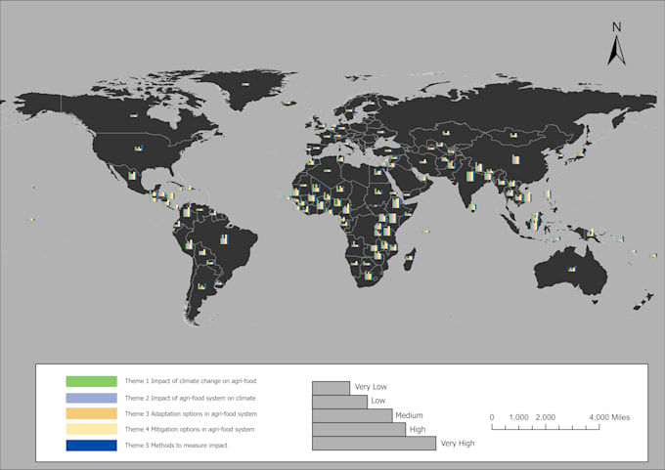Click the bar chart over Mongolia

click(x=513, y=135)
